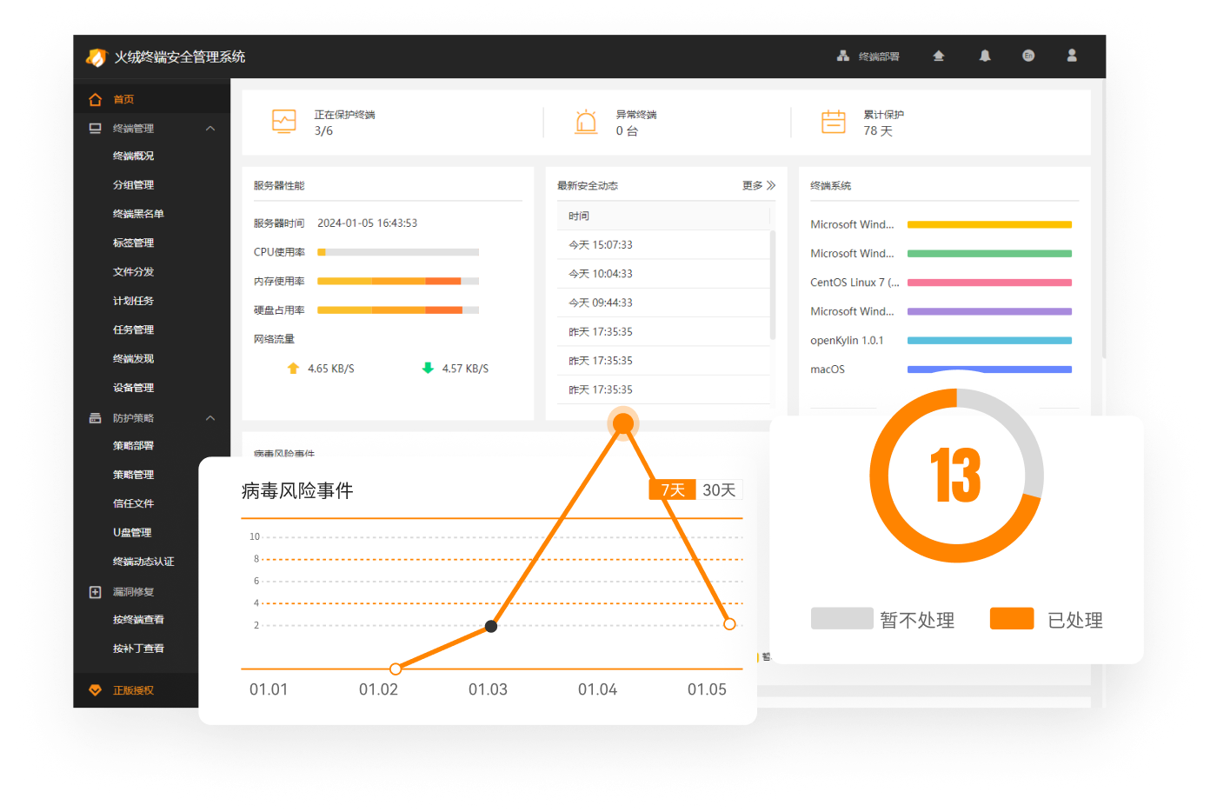Select event row 今天 10:04:33
1217x812 pixels.
[x=663, y=274]
